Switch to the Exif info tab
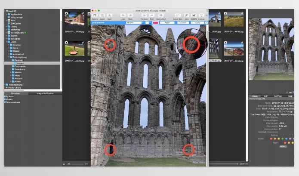The image size is (299, 176). [x=265, y=96]
